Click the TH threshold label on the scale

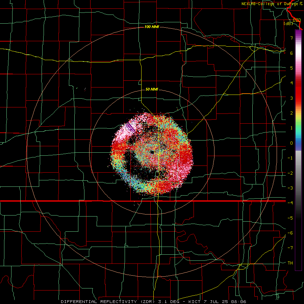[290, 263]
